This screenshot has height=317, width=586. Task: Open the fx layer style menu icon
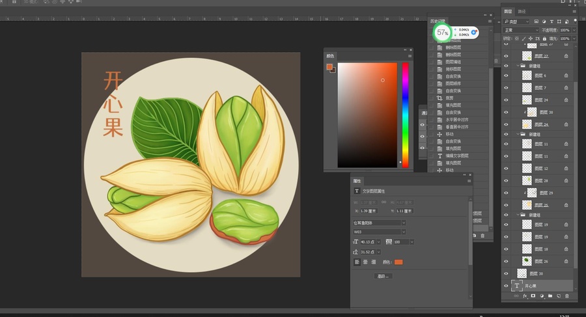pyautogui.click(x=525, y=296)
